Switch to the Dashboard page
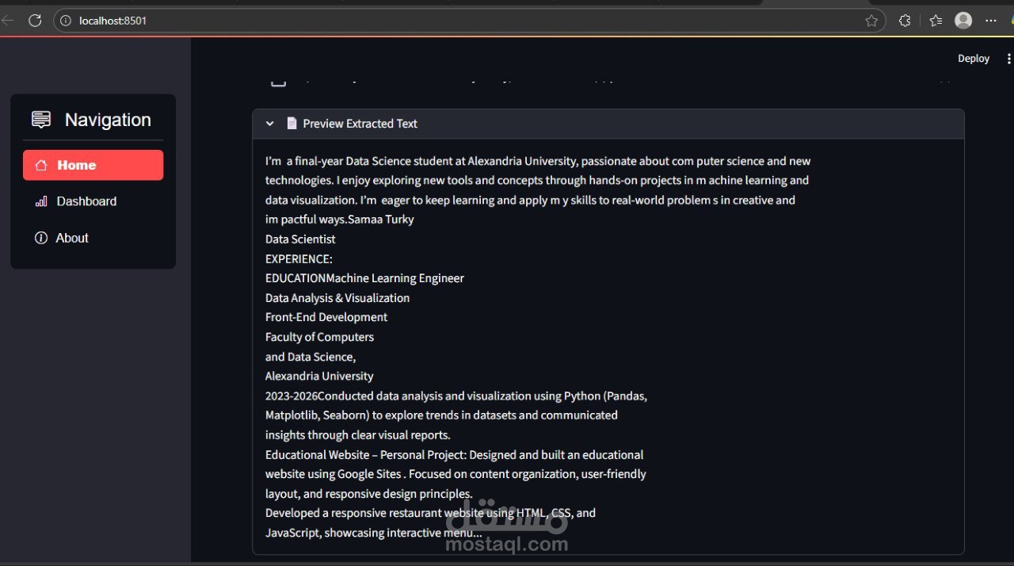 (86, 201)
